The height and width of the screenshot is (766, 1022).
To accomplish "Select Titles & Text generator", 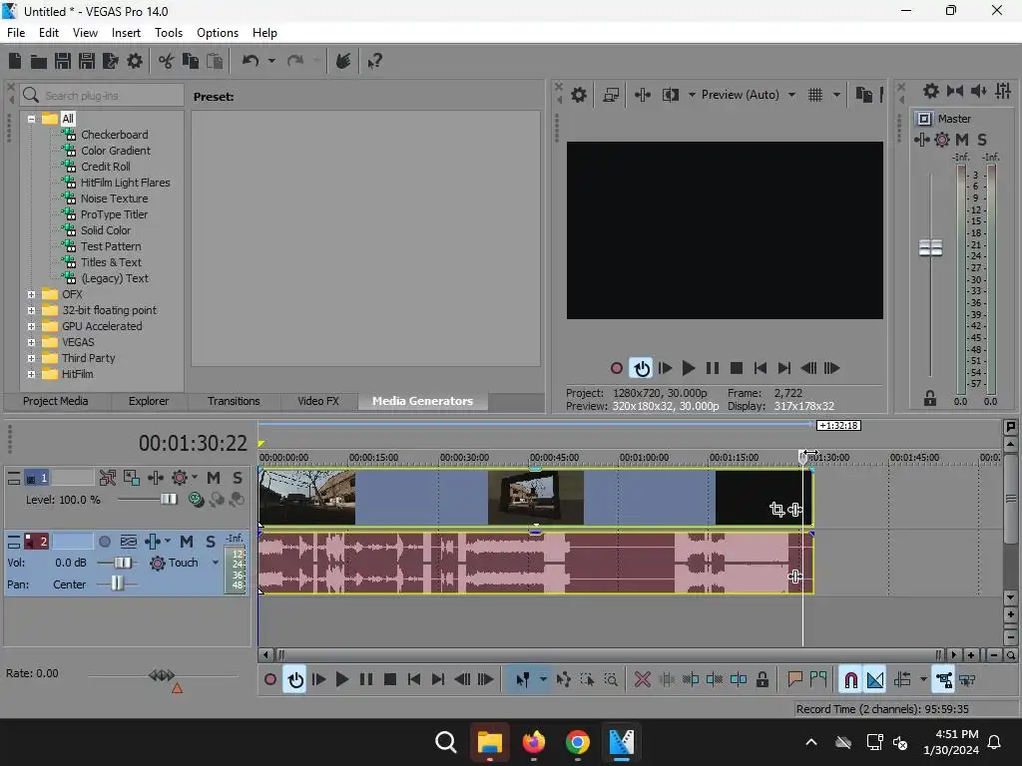I will click(x=111, y=262).
